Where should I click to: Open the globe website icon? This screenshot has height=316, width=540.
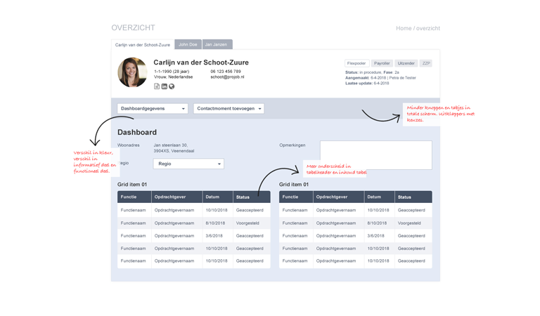click(172, 86)
